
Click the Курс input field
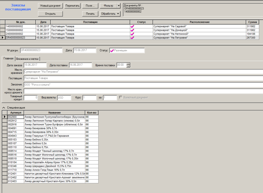(x=89, y=98)
